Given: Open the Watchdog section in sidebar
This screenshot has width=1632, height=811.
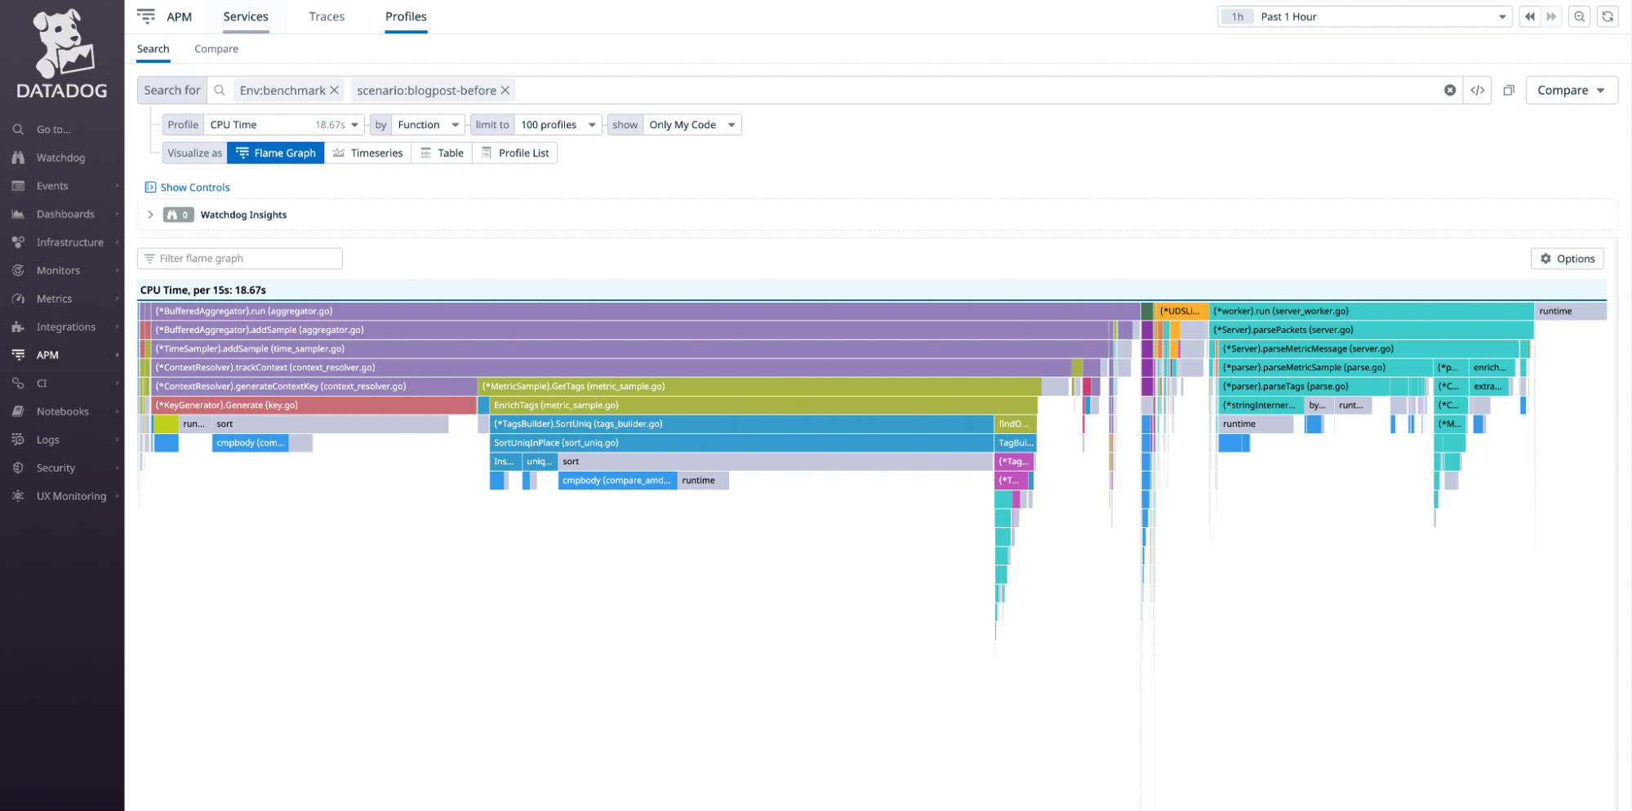Looking at the screenshot, I should point(60,157).
